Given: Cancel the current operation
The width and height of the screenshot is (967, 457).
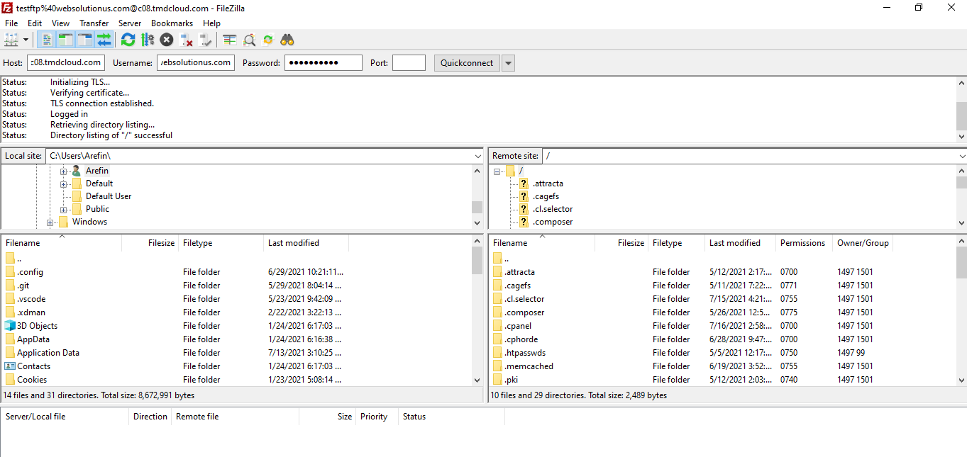Looking at the screenshot, I should point(167,40).
